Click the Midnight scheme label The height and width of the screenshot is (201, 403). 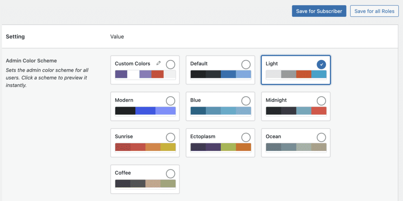[x=276, y=100]
